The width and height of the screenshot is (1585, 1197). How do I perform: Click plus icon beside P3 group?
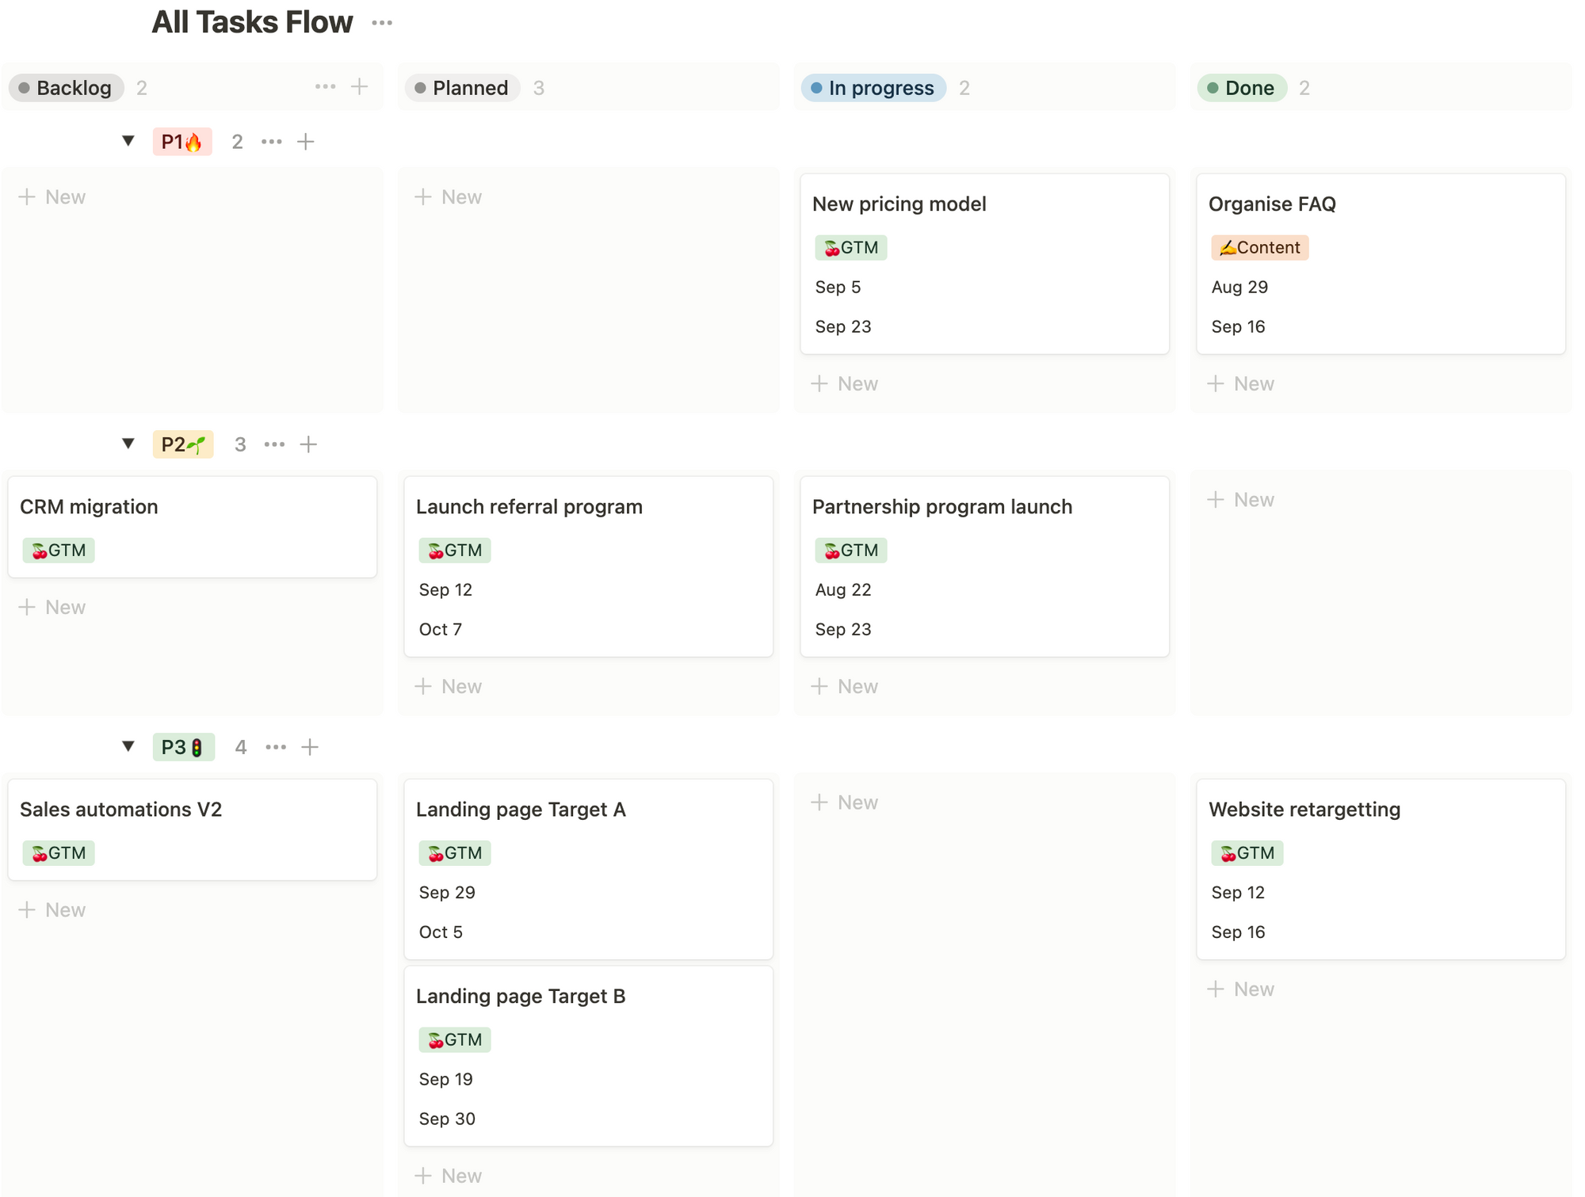click(x=310, y=747)
